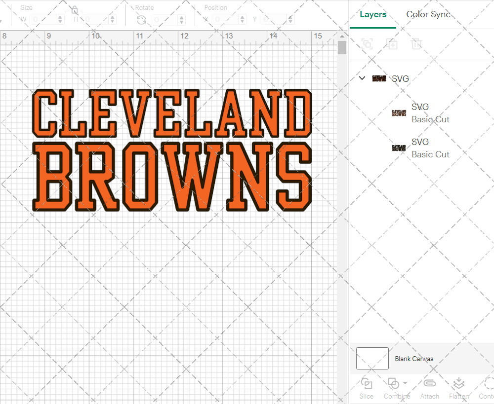This screenshot has height=404, width=494.
Task: Select the second SVG Basic Cut layer
Action: tap(420, 148)
